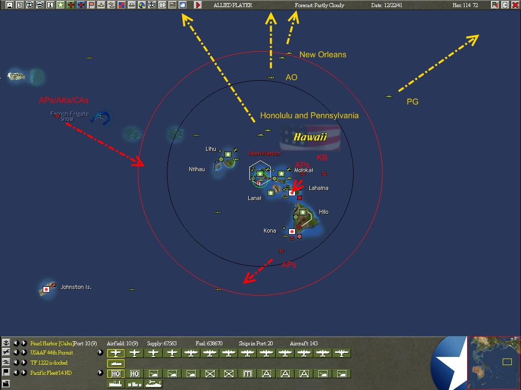
Task: Click the cloud weather toolbar icon
Action: point(183,5)
